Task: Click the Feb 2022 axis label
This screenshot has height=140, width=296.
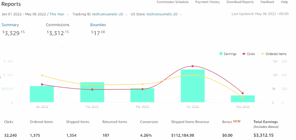Action: [92, 107]
